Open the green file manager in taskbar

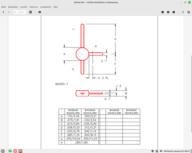pyautogui.click(x=10, y=151)
